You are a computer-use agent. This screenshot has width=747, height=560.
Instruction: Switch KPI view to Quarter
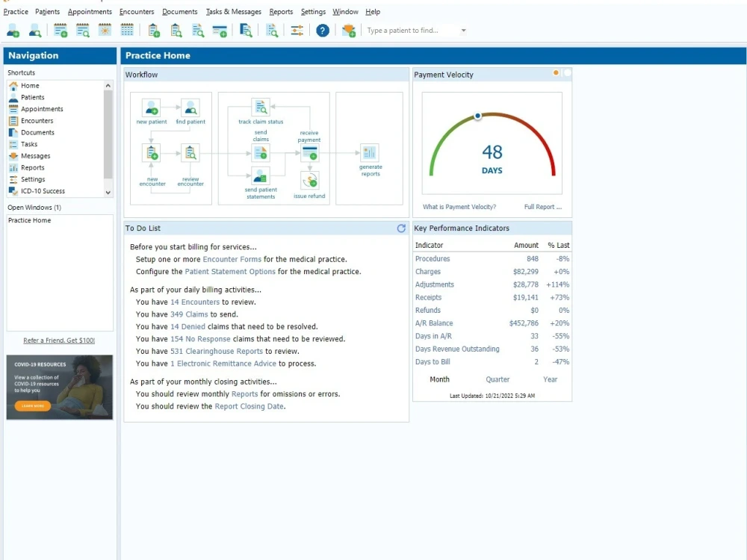(498, 379)
